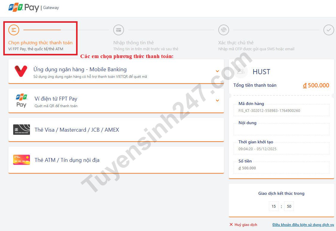Click the fingerprint verification step icon
Image resolution: width=336 pixels, height=231 pixels.
pos(224,30)
